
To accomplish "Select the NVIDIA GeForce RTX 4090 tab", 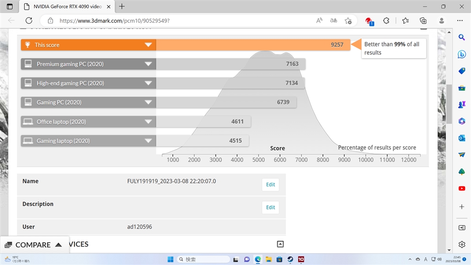I will tap(67, 6).
